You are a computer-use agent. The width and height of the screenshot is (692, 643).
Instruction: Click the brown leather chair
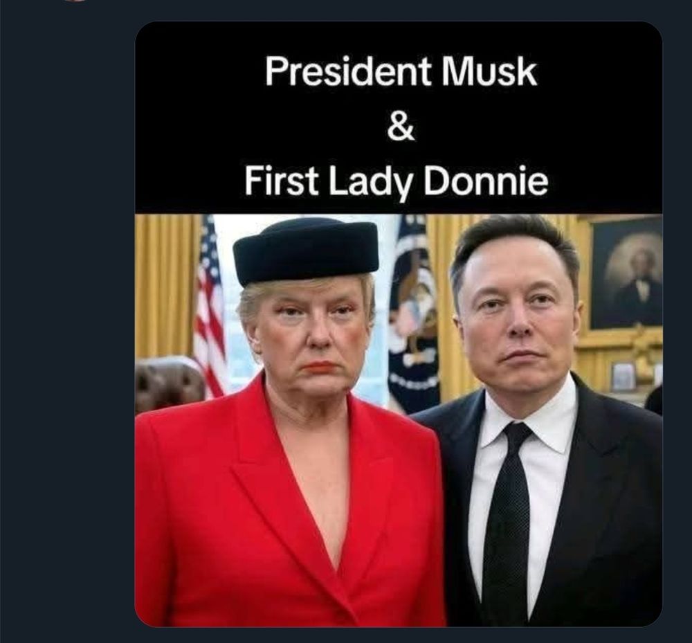[x=167, y=383]
